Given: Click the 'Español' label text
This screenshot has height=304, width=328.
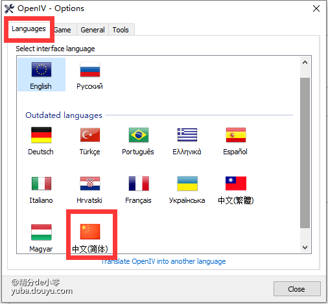Looking at the screenshot, I should (235, 152).
